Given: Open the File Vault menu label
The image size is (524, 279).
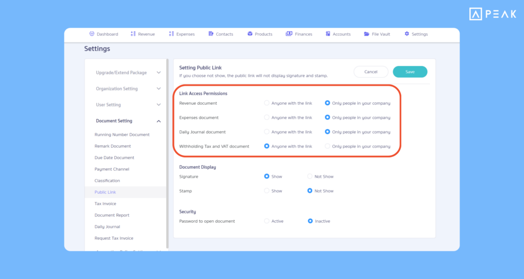Looking at the screenshot, I should 381,34.
